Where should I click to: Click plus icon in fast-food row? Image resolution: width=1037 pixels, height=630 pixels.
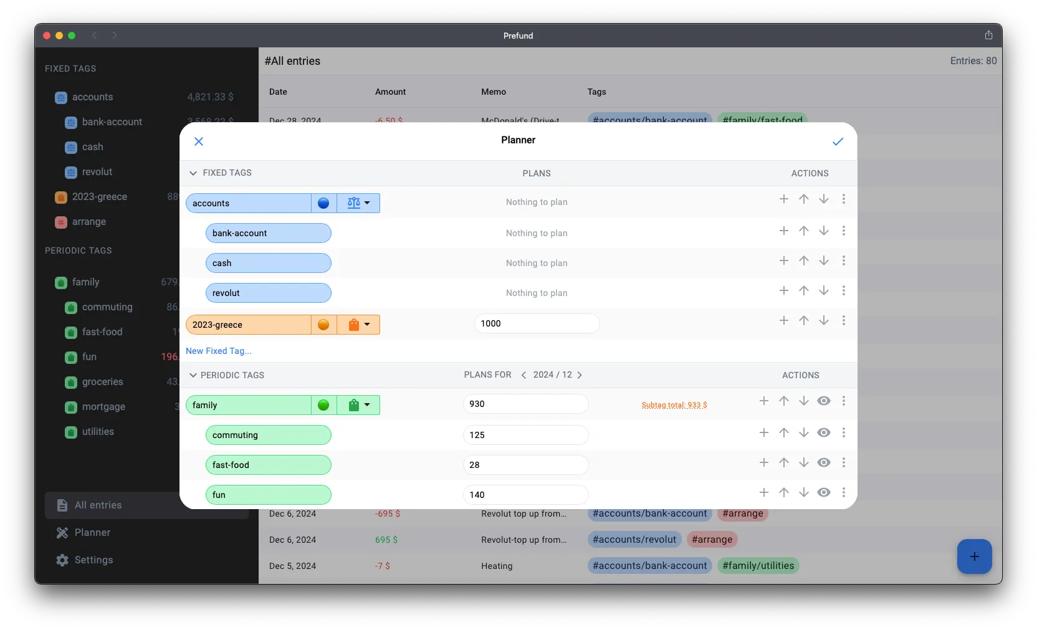(764, 462)
